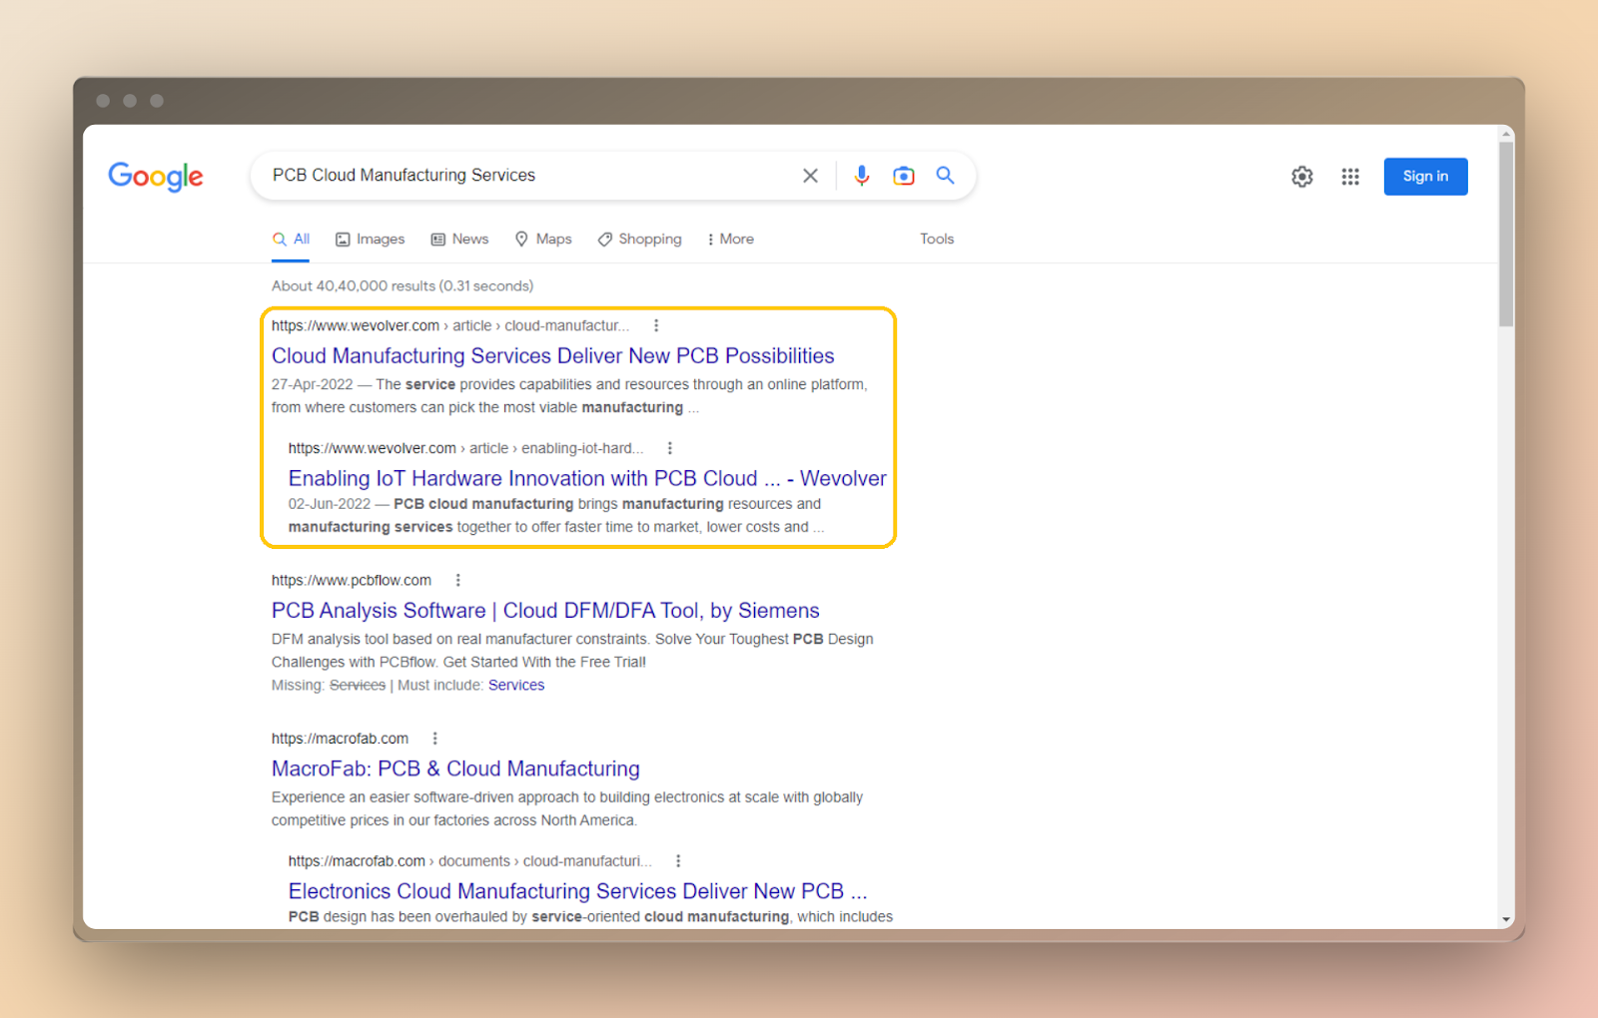Click the About 40,40,000 results text
The image size is (1598, 1018).
pos(402,286)
